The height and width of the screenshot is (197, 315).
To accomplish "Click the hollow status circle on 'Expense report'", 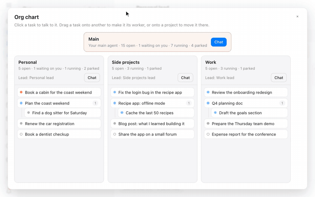I will tap(208, 134).
